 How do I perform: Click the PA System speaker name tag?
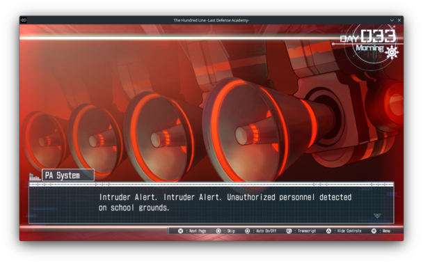(68, 175)
